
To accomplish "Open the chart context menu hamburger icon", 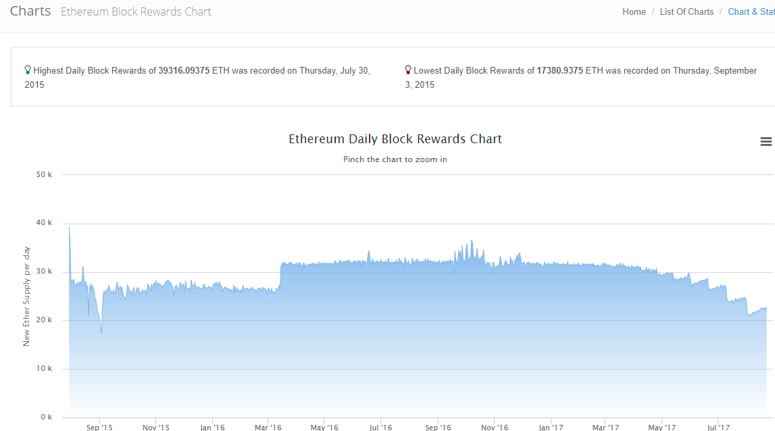I will tap(766, 142).
